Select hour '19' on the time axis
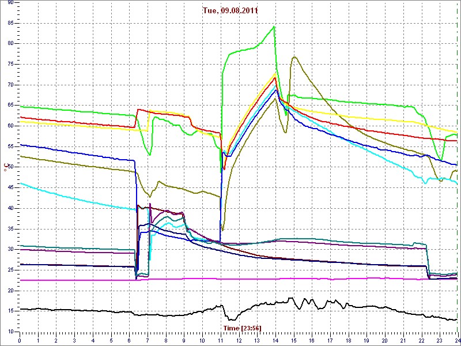 pyautogui.click(x=366, y=340)
